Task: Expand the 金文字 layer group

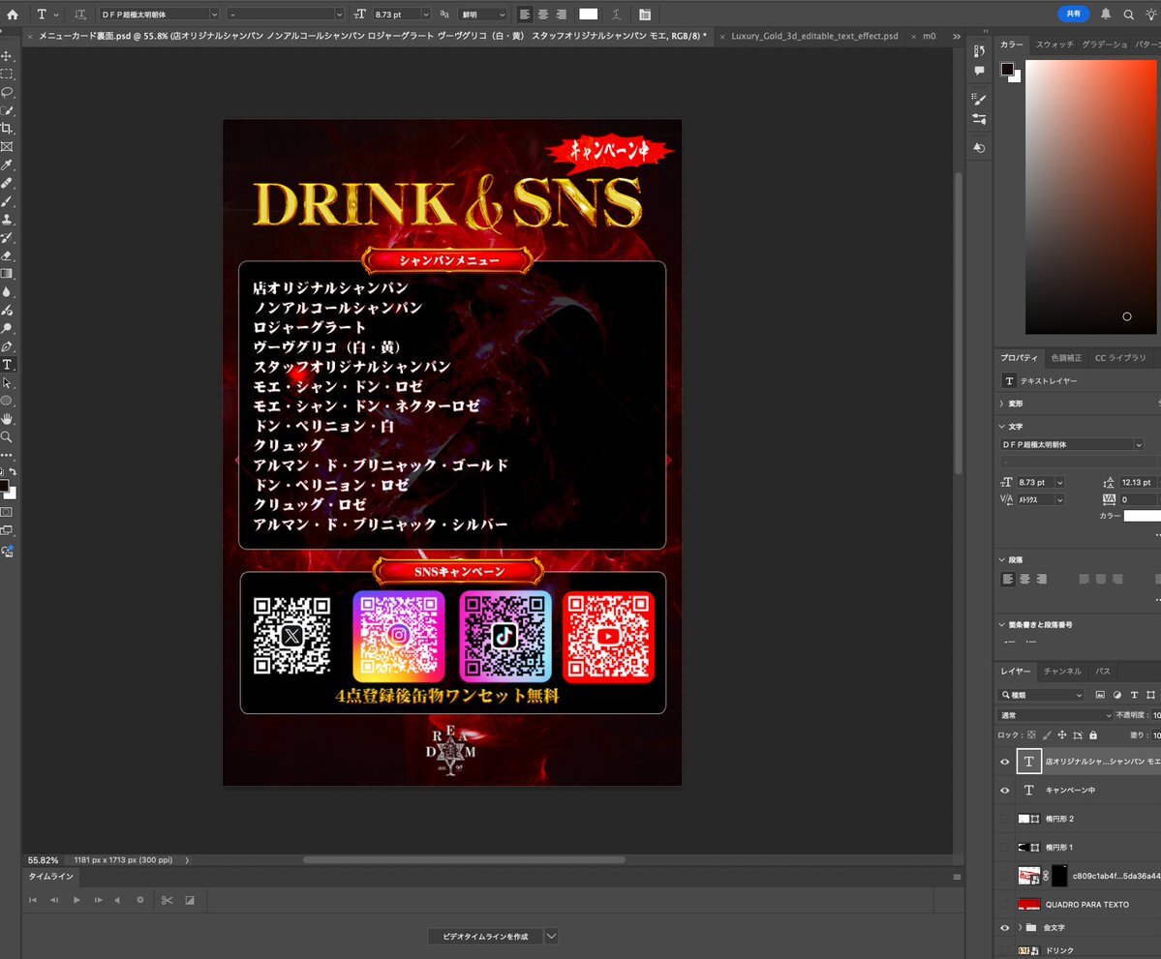Action: pyautogui.click(x=1020, y=927)
